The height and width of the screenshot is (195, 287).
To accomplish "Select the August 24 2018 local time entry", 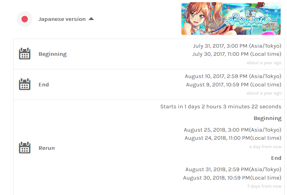I will tap(233, 138).
